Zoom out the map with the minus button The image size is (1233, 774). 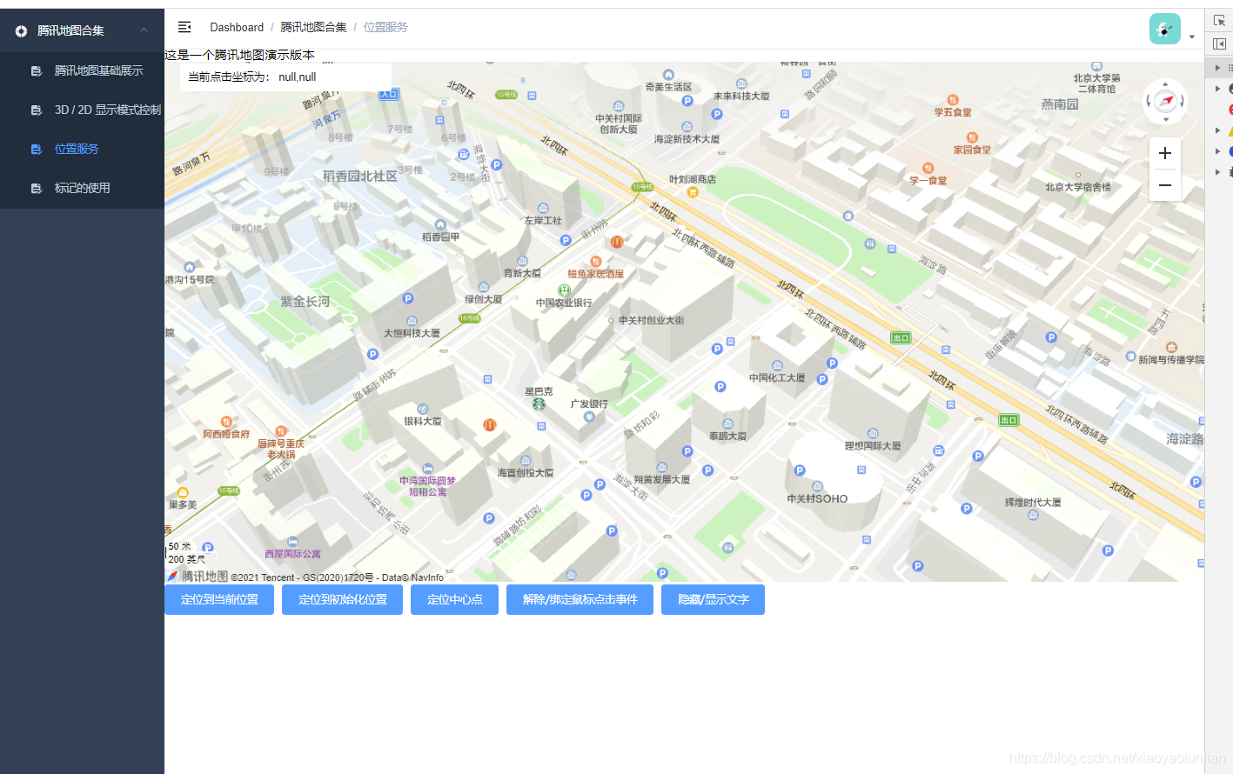[x=1165, y=185]
